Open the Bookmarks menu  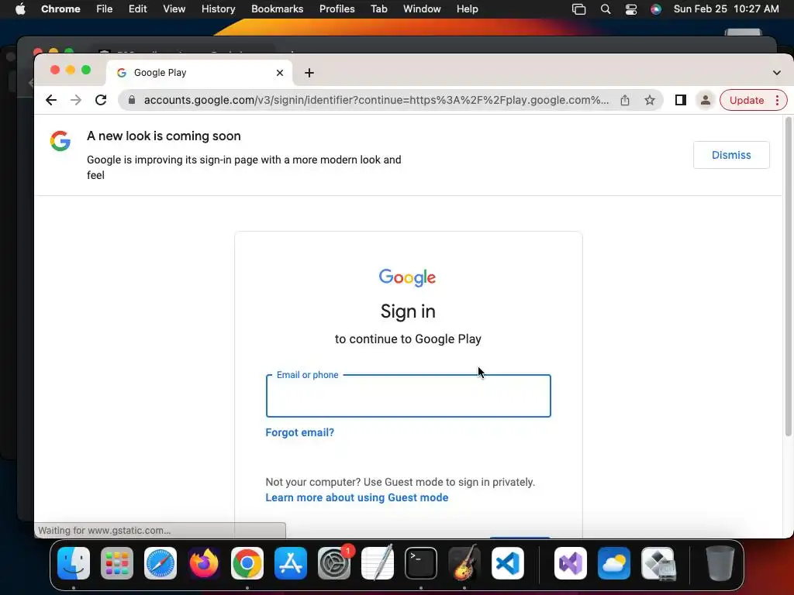[x=277, y=9]
